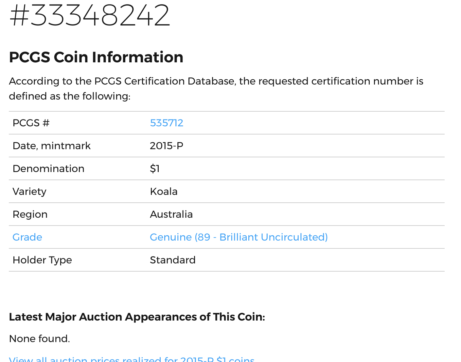Image resolution: width=461 pixels, height=362 pixels.
Task: Open the Genuine (89 - Brilliant Uncirculated) link
Action: coord(239,237)
